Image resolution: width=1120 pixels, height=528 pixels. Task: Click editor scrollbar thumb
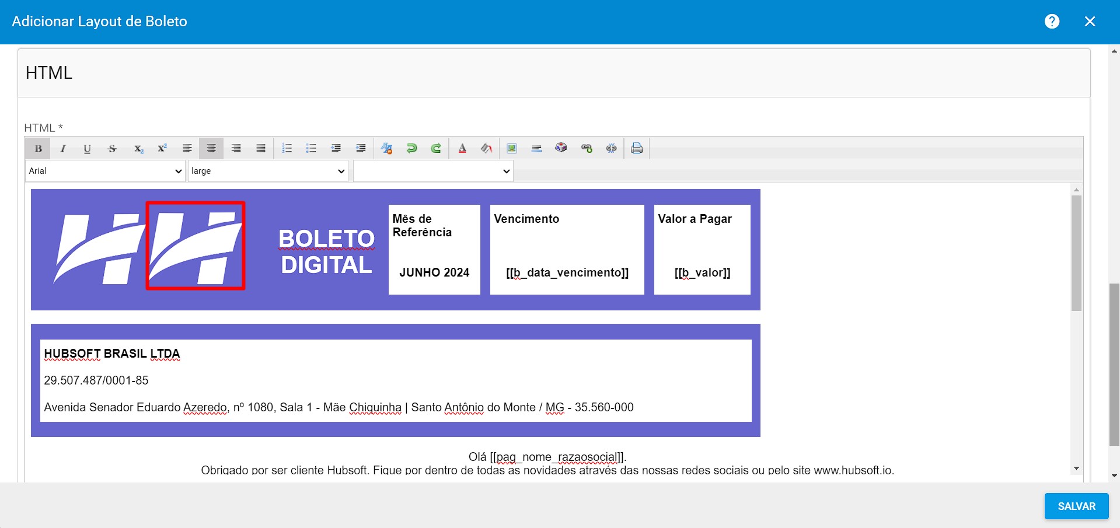1076,253
